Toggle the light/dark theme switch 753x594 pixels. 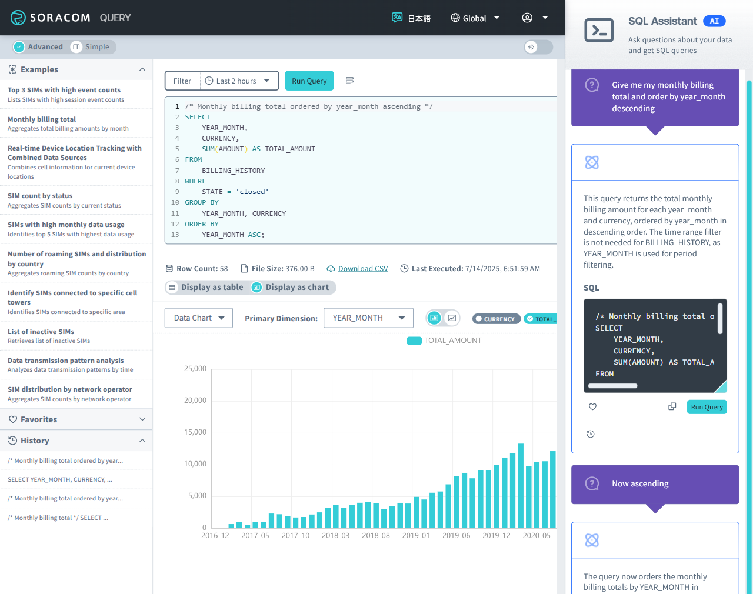(538, 47)
